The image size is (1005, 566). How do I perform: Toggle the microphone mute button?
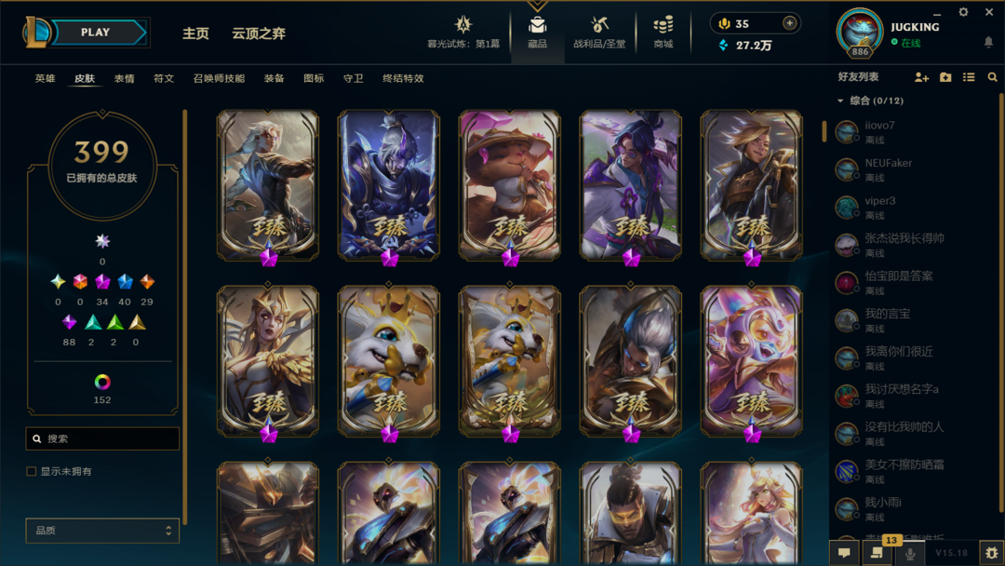coord(909,553)
